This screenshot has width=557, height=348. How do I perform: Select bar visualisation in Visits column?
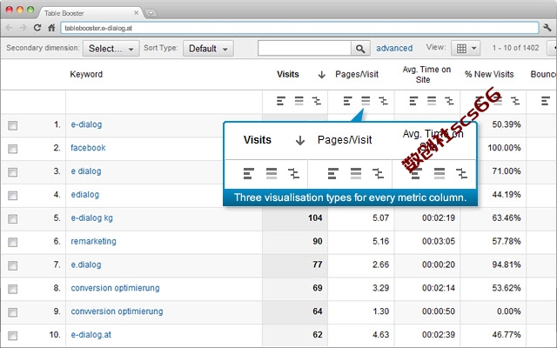coord(280,101)
